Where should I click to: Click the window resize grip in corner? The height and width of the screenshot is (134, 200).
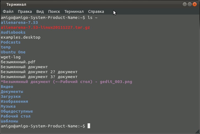pyautogui.click(x=198, y=132)
